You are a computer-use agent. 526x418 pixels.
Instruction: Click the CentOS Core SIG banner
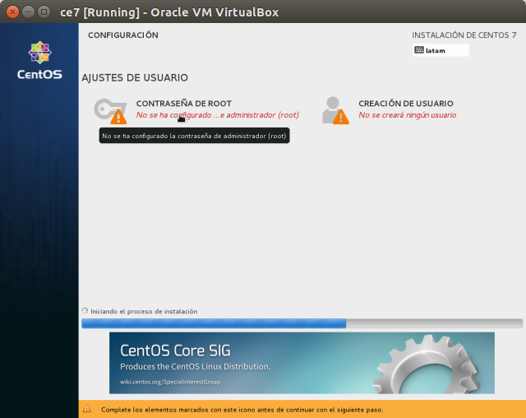[302, 363]
